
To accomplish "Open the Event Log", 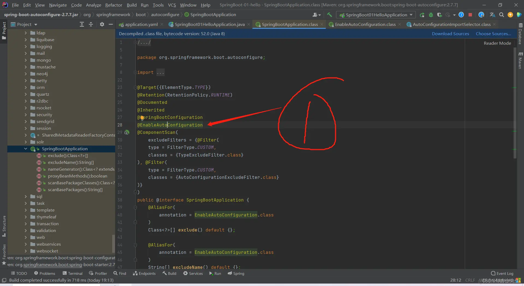I will click(x=502, y=273).
